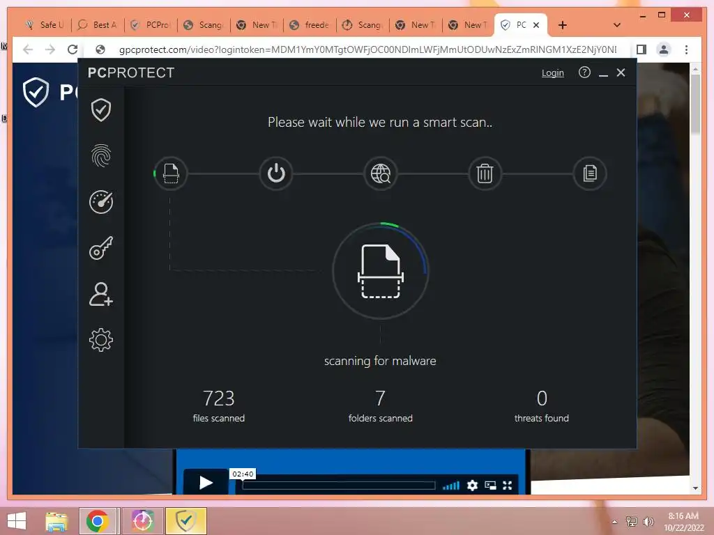The image size is (714, 535).
Task: Open the Windows Start menu
Action: tap(17, 521)
